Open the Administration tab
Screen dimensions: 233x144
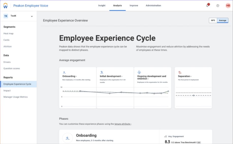(x=153, y=6)
